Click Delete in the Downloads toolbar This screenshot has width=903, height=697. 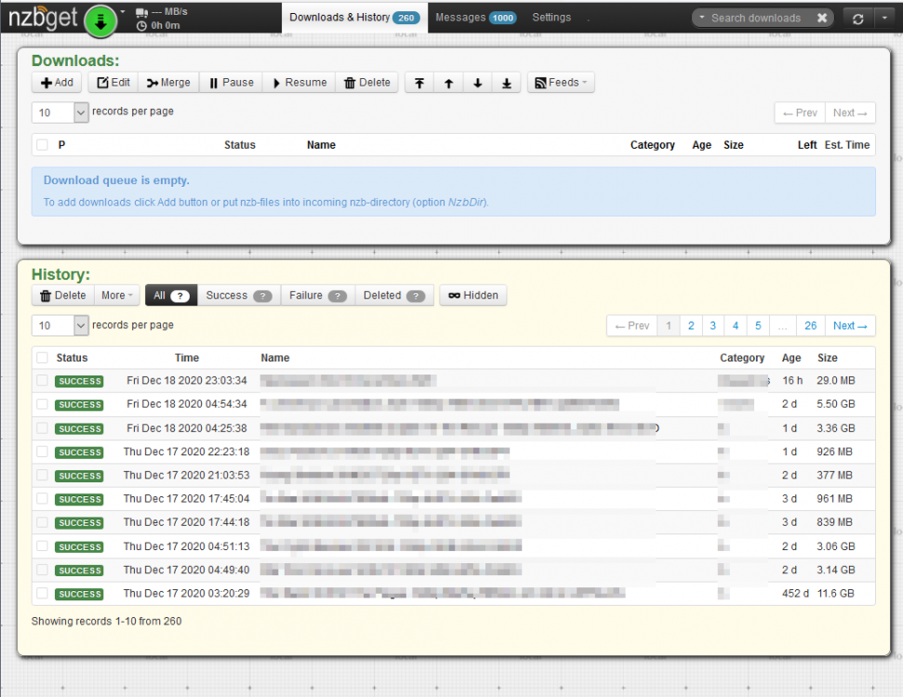click(366, 83)
